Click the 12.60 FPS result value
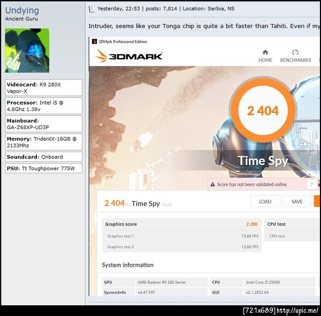 (x=250, y=247)
